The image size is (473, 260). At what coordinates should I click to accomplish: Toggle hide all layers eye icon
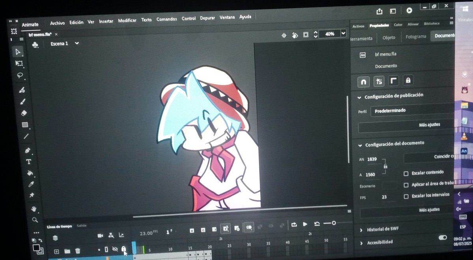(x=115, y=249)
